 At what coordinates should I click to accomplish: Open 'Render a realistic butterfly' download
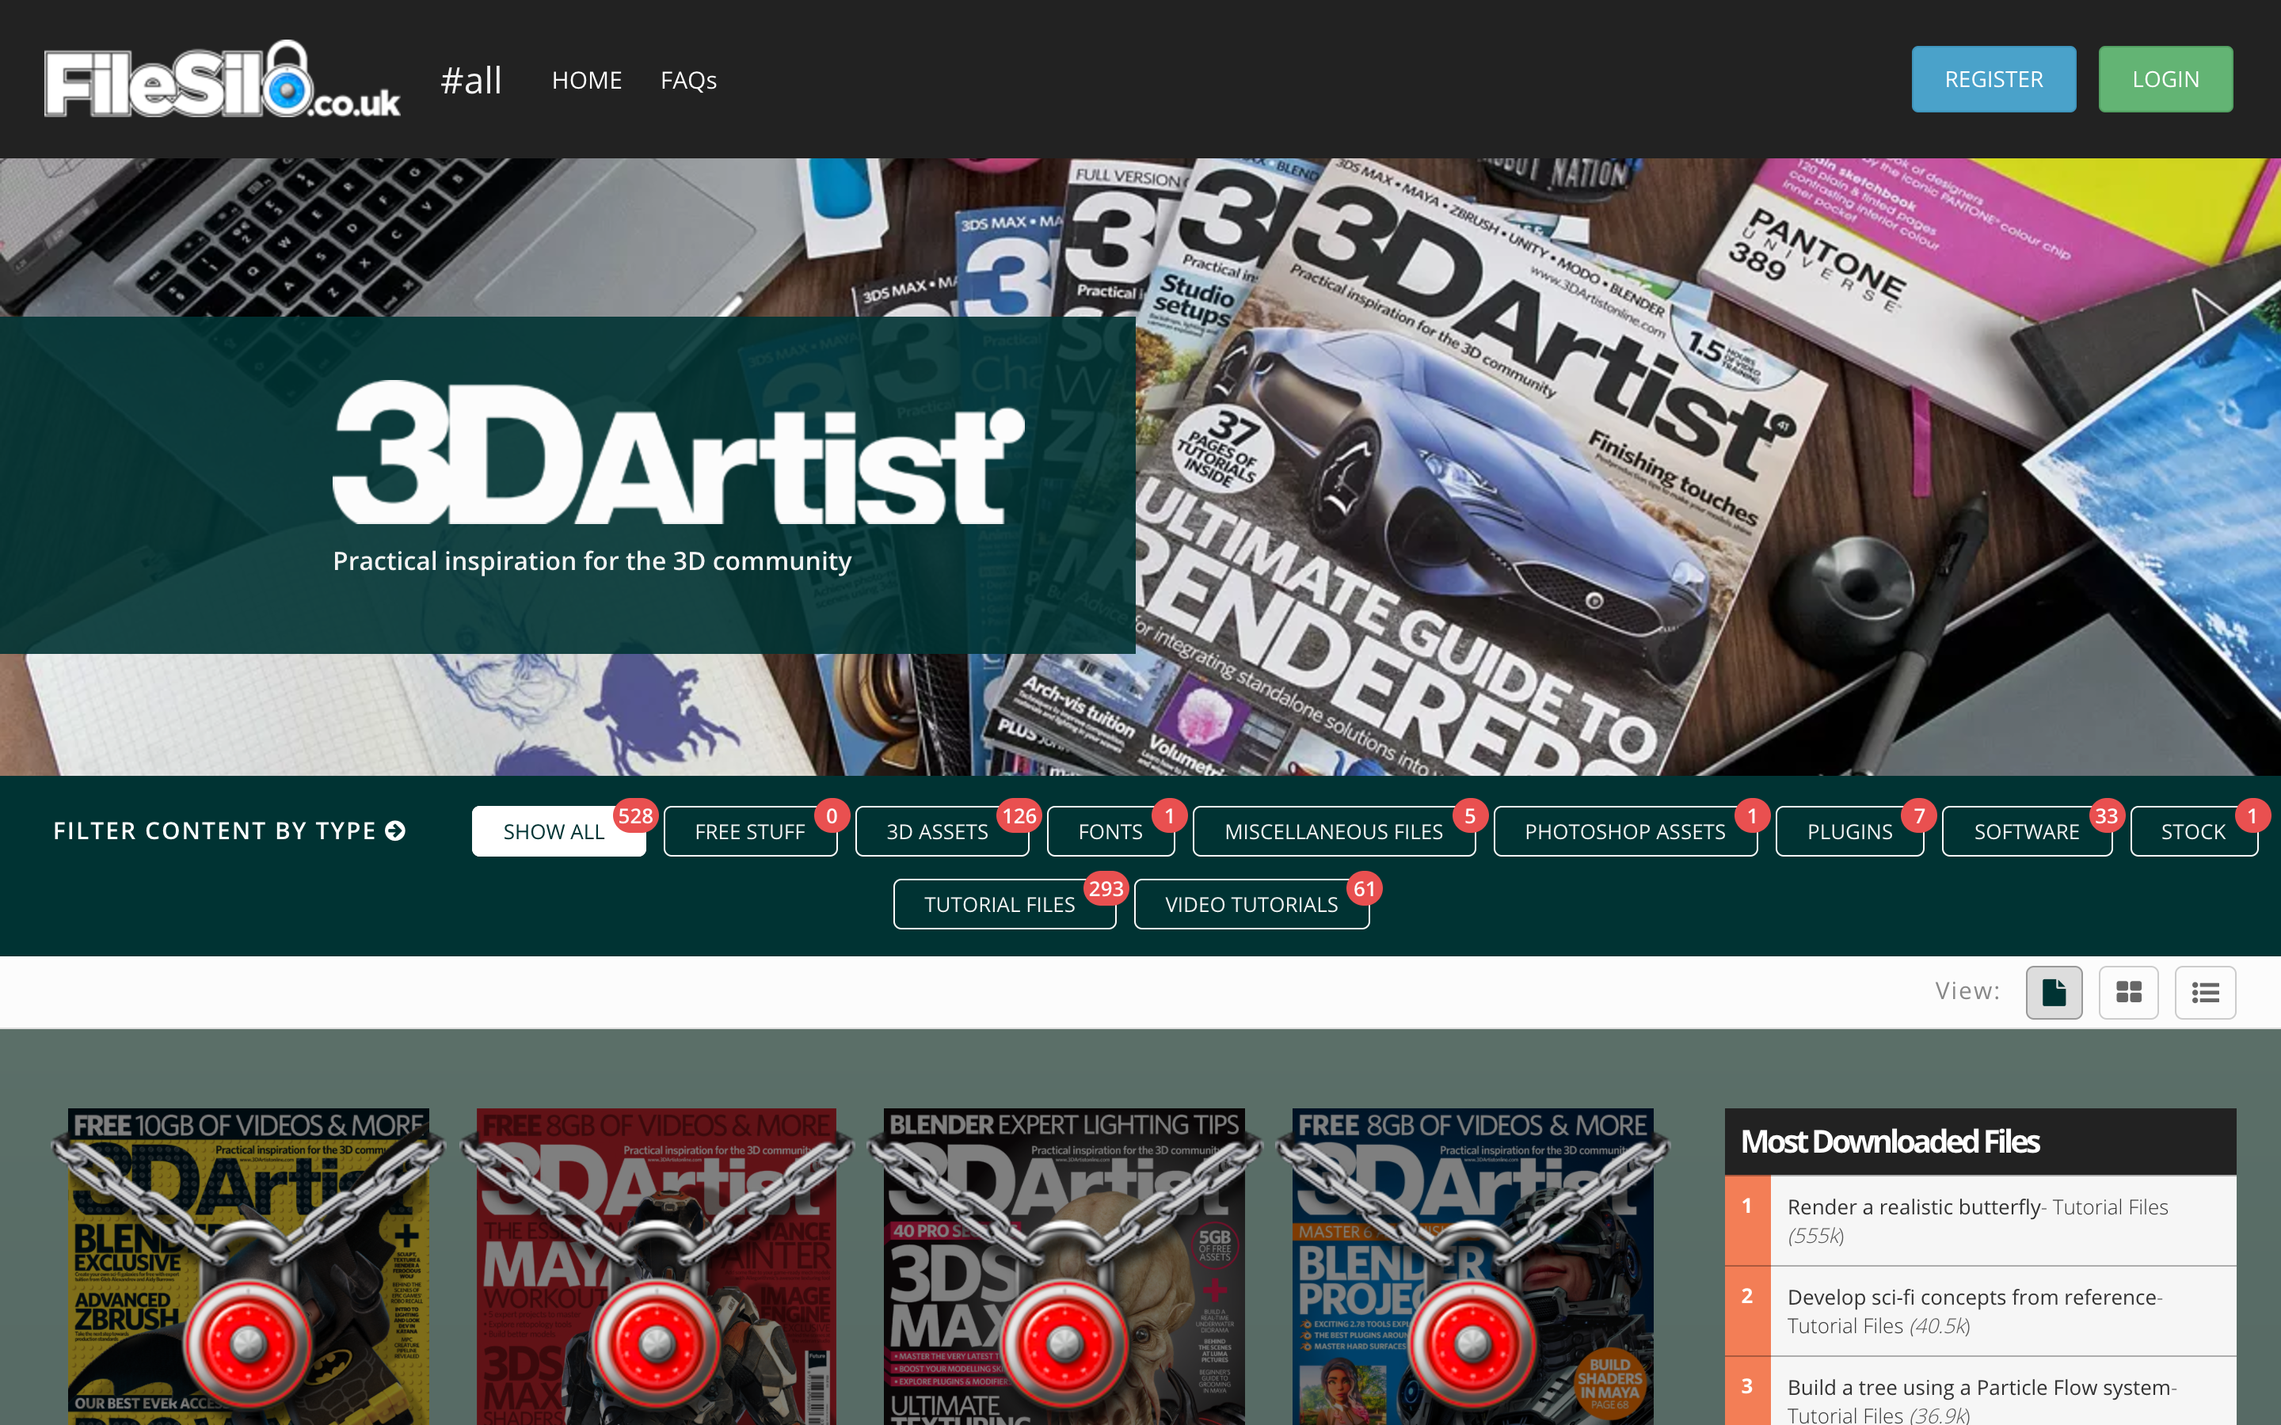tap(1914, 1206)
